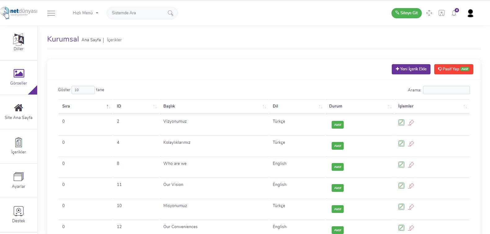Screen dimensions: 490x234
Task: Sort table by Sıra column
Action: [85, 106]
